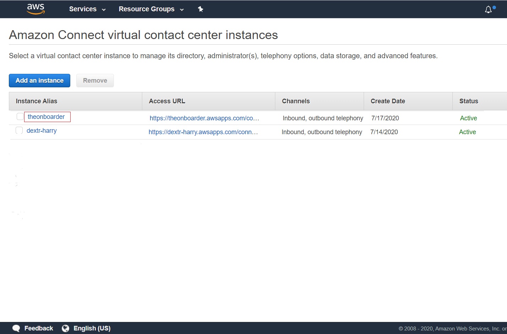Click the Feedback speech bubble icon
507x334 pixels.
point(16,328)
